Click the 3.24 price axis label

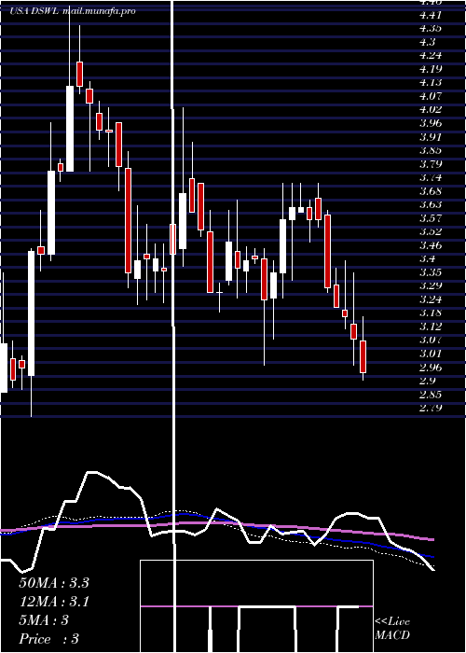pos(431,299)
